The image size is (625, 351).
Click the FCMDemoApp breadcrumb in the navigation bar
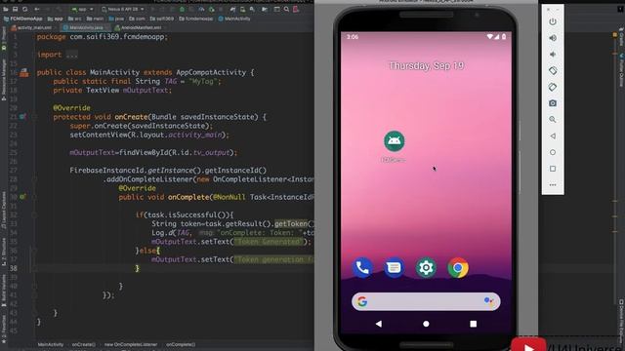[x=23, y=19]
